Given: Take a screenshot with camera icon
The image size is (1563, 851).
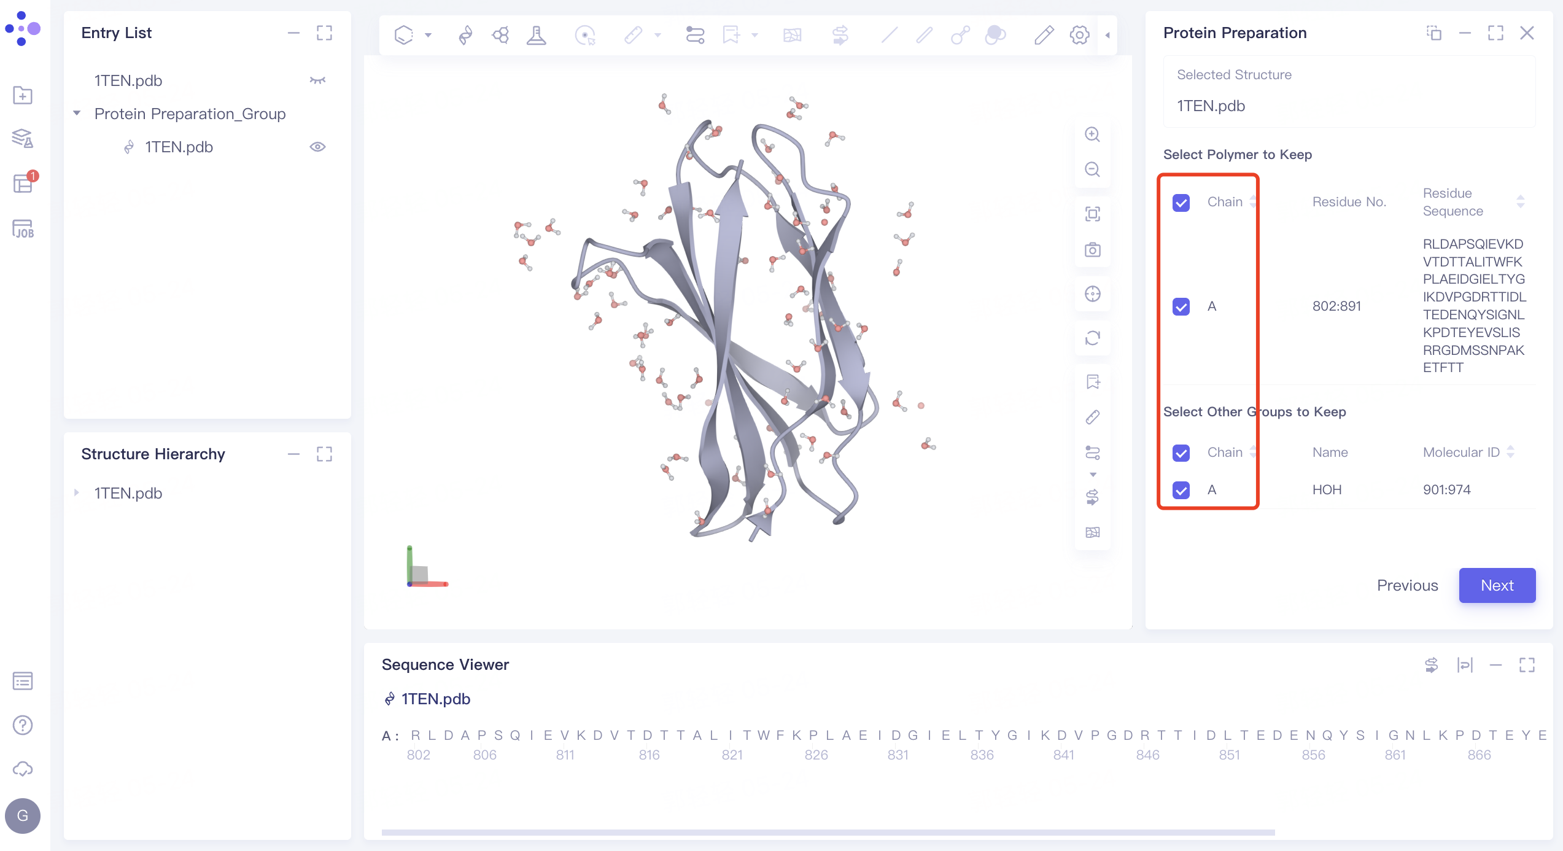Looking at the screenshot, I should point(1092,250).
